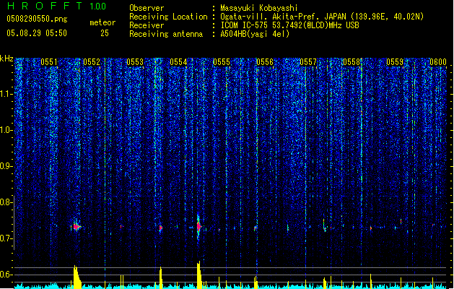Viewport: 454px width, 289px height.
Task: Click the 0557 time marker
Action: (x=308, y=61)
